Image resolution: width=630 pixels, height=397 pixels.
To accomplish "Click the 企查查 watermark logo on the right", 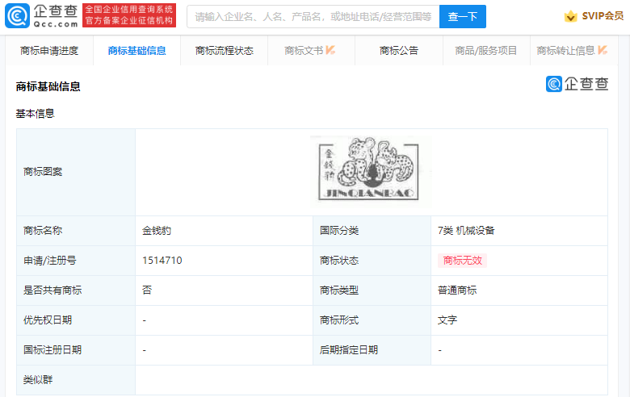I will click(577, 84).
